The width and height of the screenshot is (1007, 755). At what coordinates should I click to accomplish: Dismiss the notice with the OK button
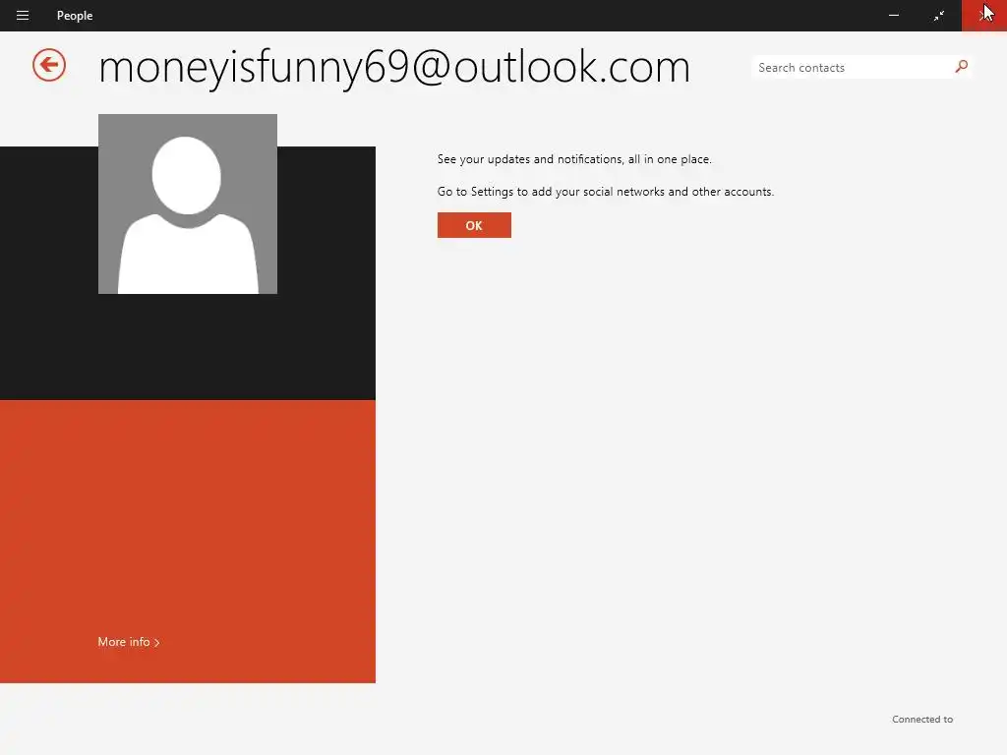pos(474,225)
